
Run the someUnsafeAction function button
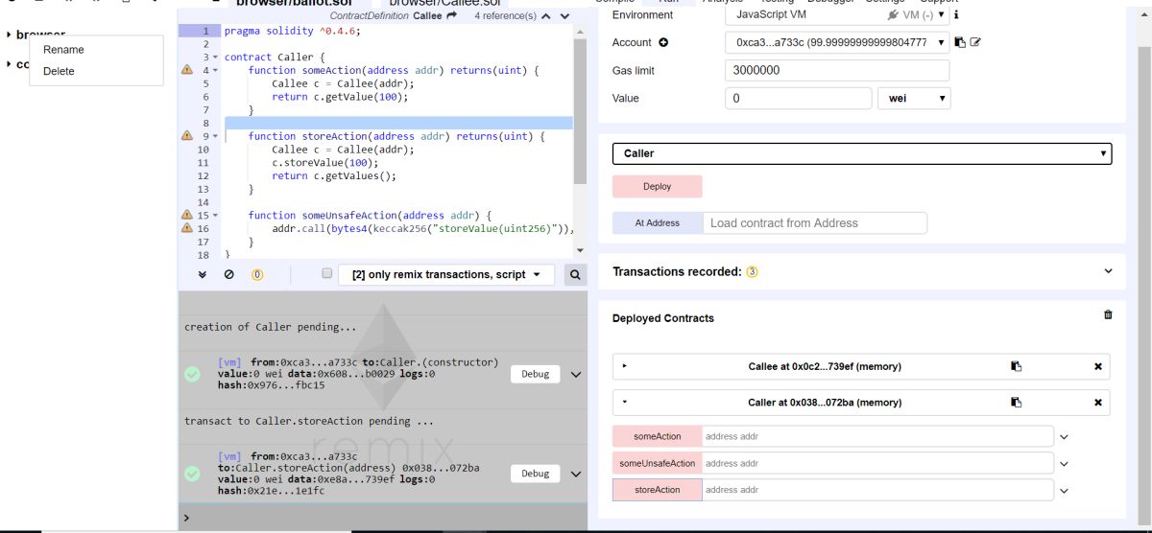(658, 463)
